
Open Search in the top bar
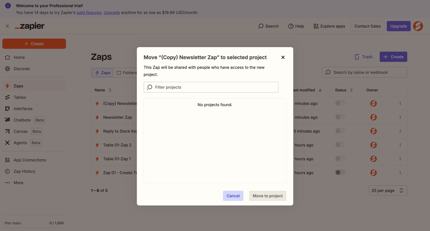click(x=268, y=26)
